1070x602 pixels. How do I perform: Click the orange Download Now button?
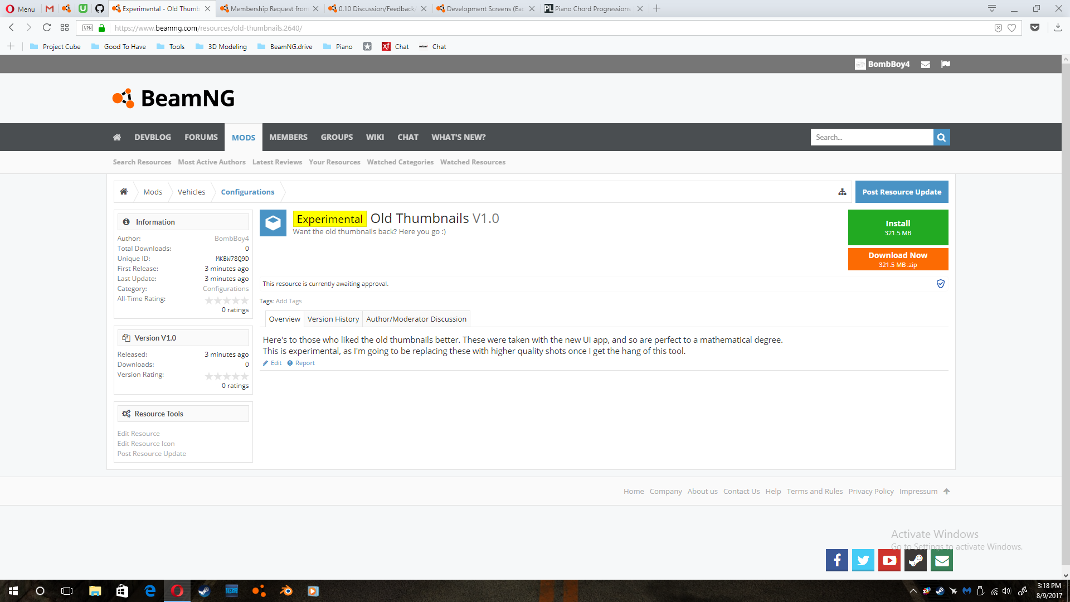click(x=898, y=259)
